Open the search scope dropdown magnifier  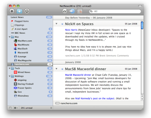click(x=91, y=11)
